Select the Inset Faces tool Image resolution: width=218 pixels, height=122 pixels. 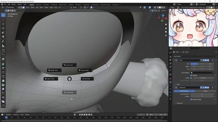[x=3, y=64]
